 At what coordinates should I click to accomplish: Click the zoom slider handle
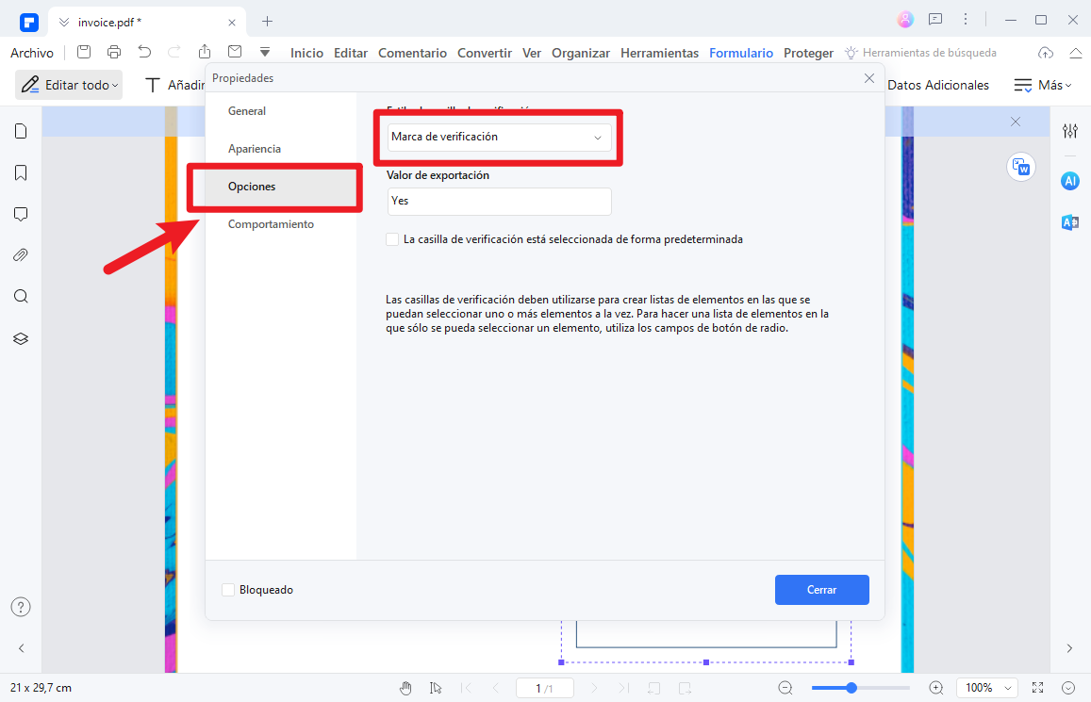point(851,688)
